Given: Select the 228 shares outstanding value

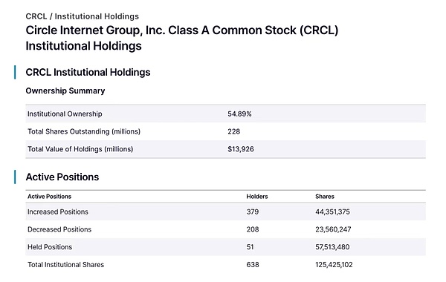Looking at the screenshot, I should point(234,131).
